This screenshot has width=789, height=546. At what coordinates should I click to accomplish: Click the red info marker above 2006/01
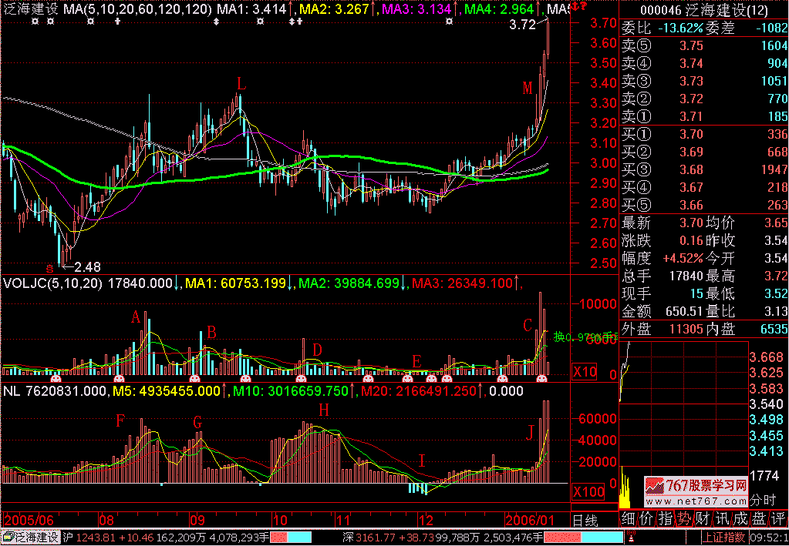542,379
